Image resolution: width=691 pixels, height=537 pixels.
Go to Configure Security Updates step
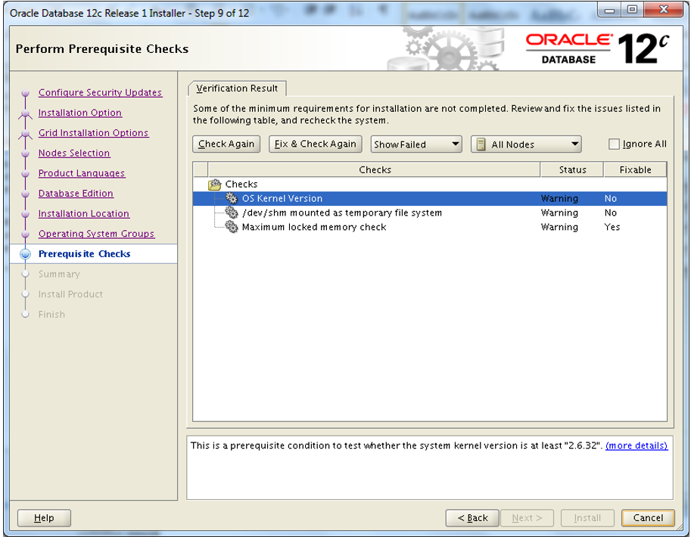click(x=100, y=92)
